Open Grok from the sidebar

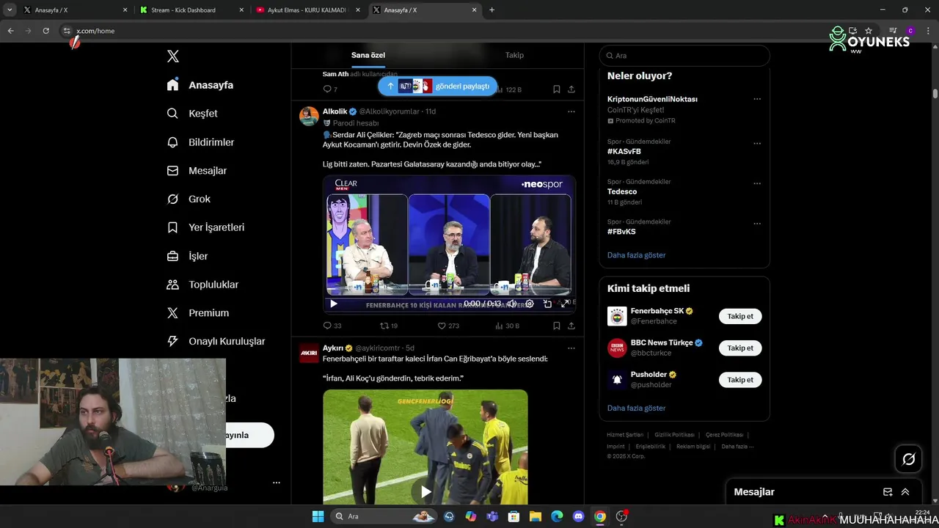pos(189,199)
